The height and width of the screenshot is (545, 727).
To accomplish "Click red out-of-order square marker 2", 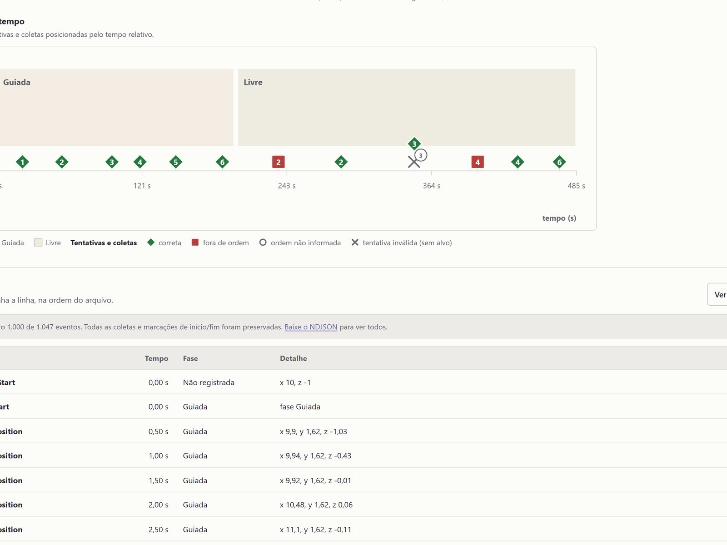I will [279, 162].
